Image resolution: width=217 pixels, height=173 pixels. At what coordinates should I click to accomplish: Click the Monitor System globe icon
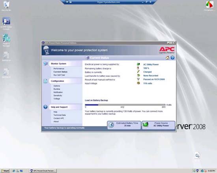pyautogui.click(x=45, y=64)
